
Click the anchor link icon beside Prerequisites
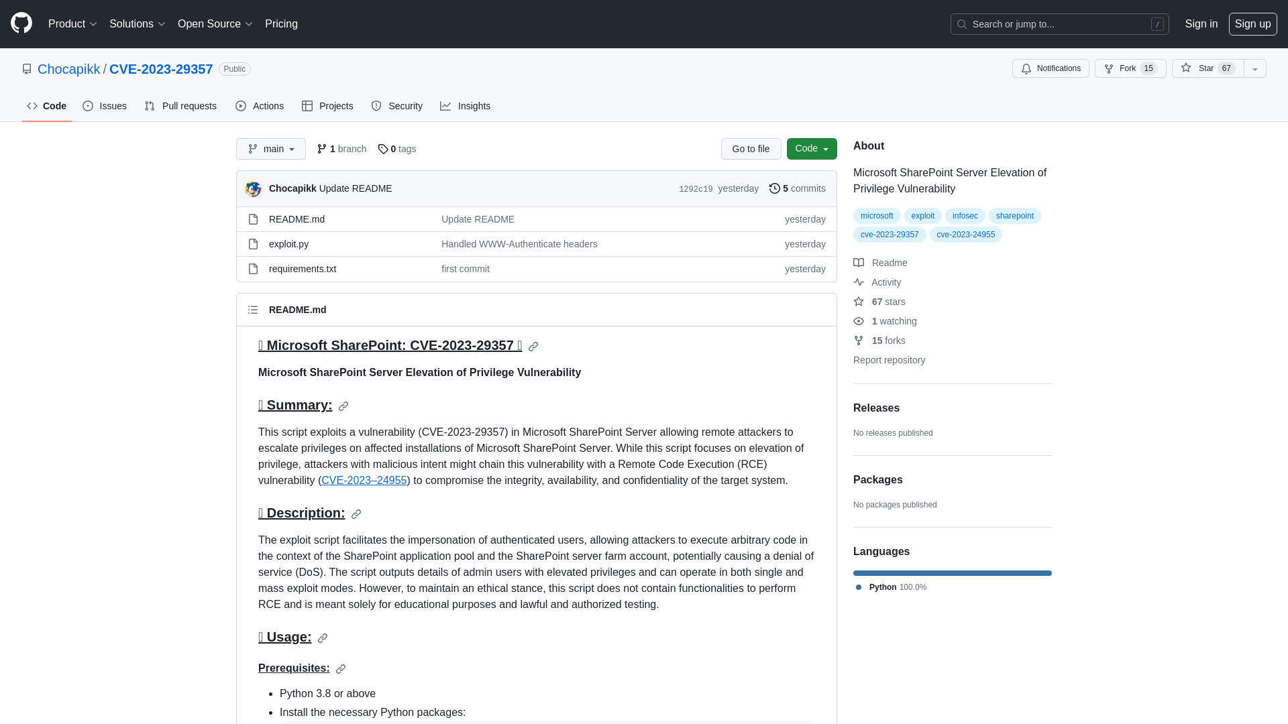[x=341, y=669]
